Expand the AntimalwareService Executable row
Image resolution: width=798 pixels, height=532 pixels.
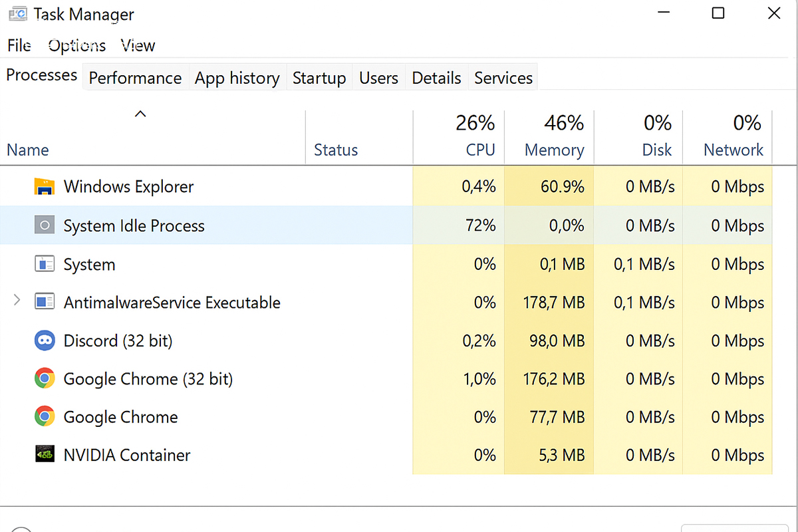(x=17, y=301)
